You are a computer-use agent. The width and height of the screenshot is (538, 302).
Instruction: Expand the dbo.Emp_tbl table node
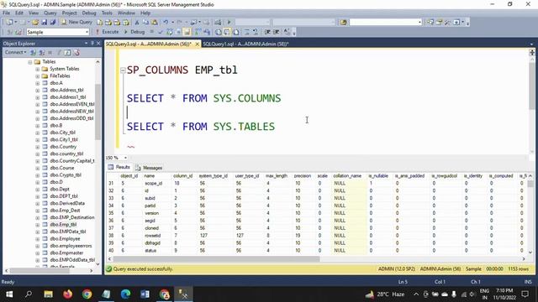coord(37,225)
